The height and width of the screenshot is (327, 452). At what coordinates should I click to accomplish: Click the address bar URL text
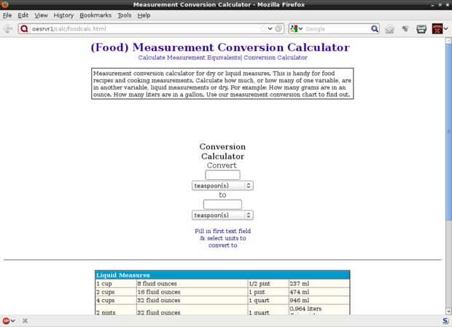pos(69,29)
